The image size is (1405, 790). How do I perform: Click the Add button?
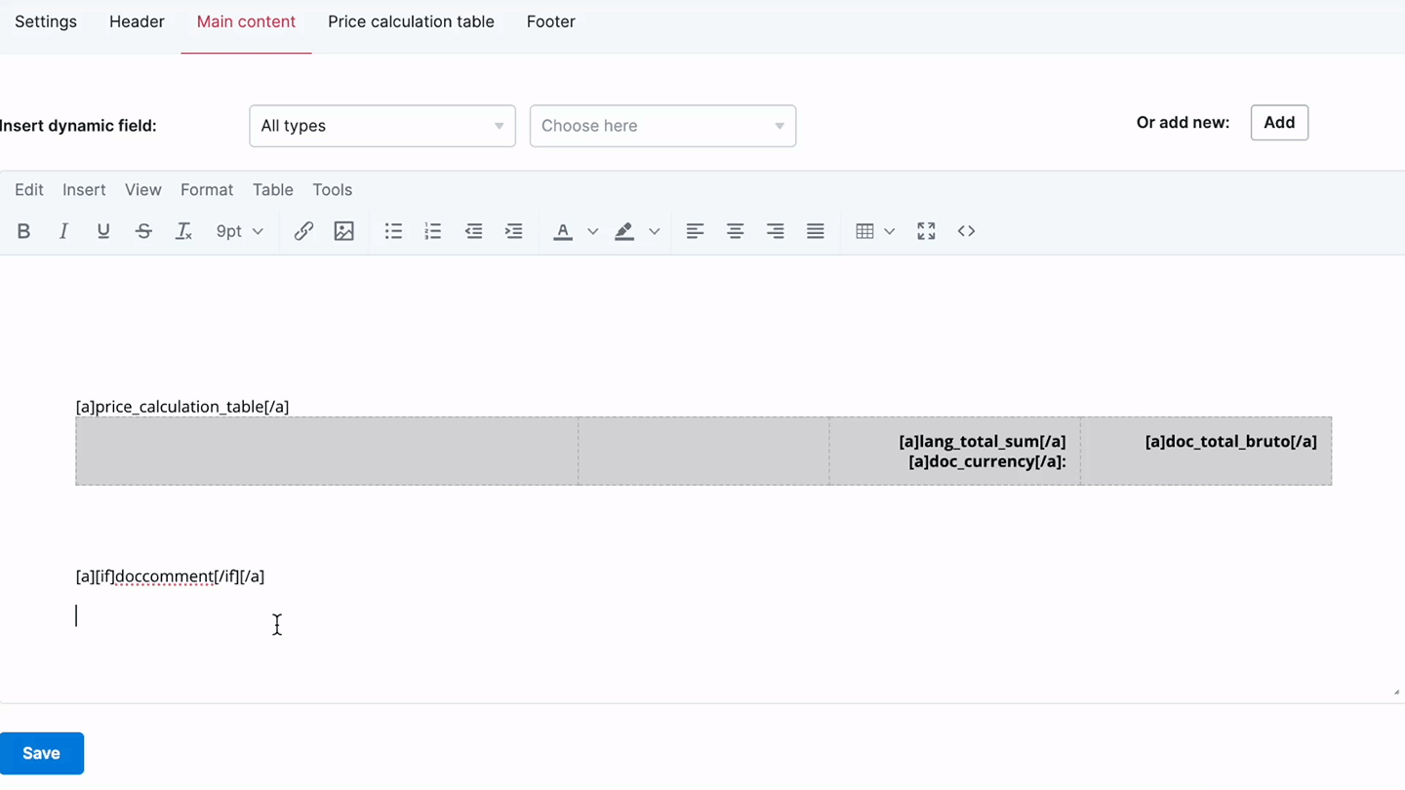coord(1279,123)
